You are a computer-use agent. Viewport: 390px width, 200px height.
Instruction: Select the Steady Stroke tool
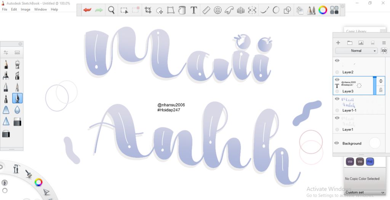(x=265, y=10)
